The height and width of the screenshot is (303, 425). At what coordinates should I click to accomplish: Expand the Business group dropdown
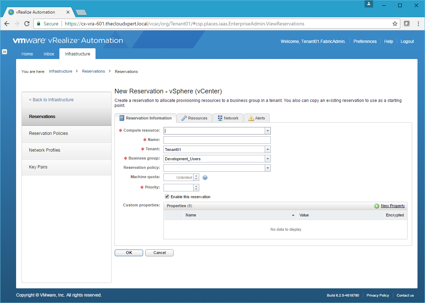tap(268, 159)
